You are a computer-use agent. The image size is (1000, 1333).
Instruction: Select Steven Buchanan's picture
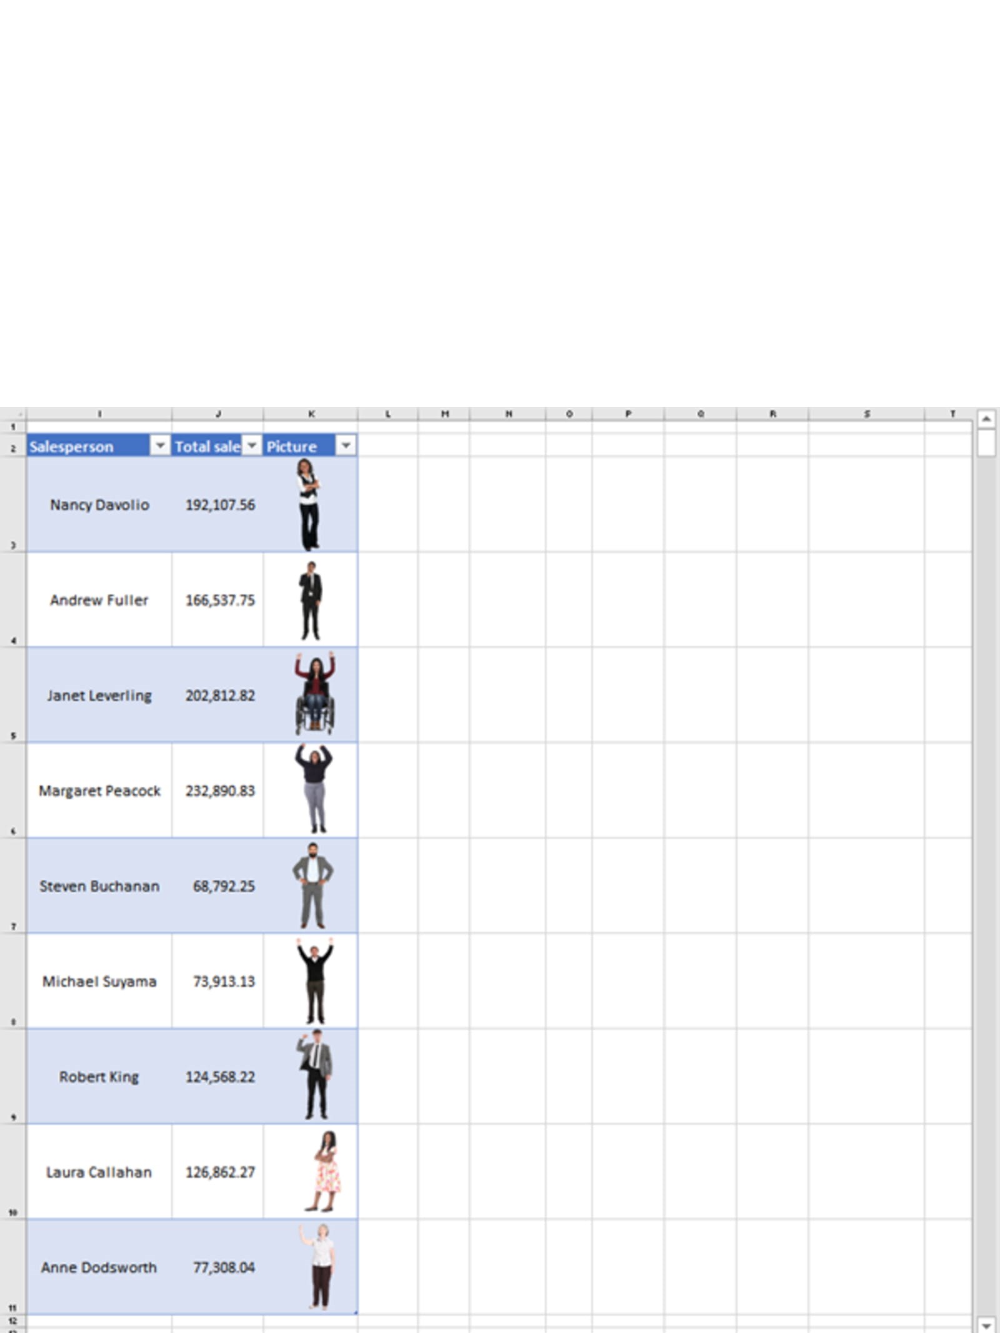312,885
